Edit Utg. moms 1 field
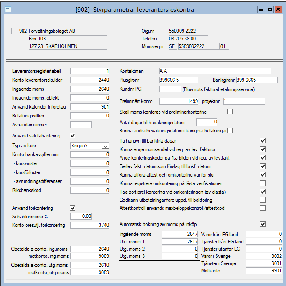The width and height of the screenshot is (286, 286). pyautogui.click(x=180, y=241)
